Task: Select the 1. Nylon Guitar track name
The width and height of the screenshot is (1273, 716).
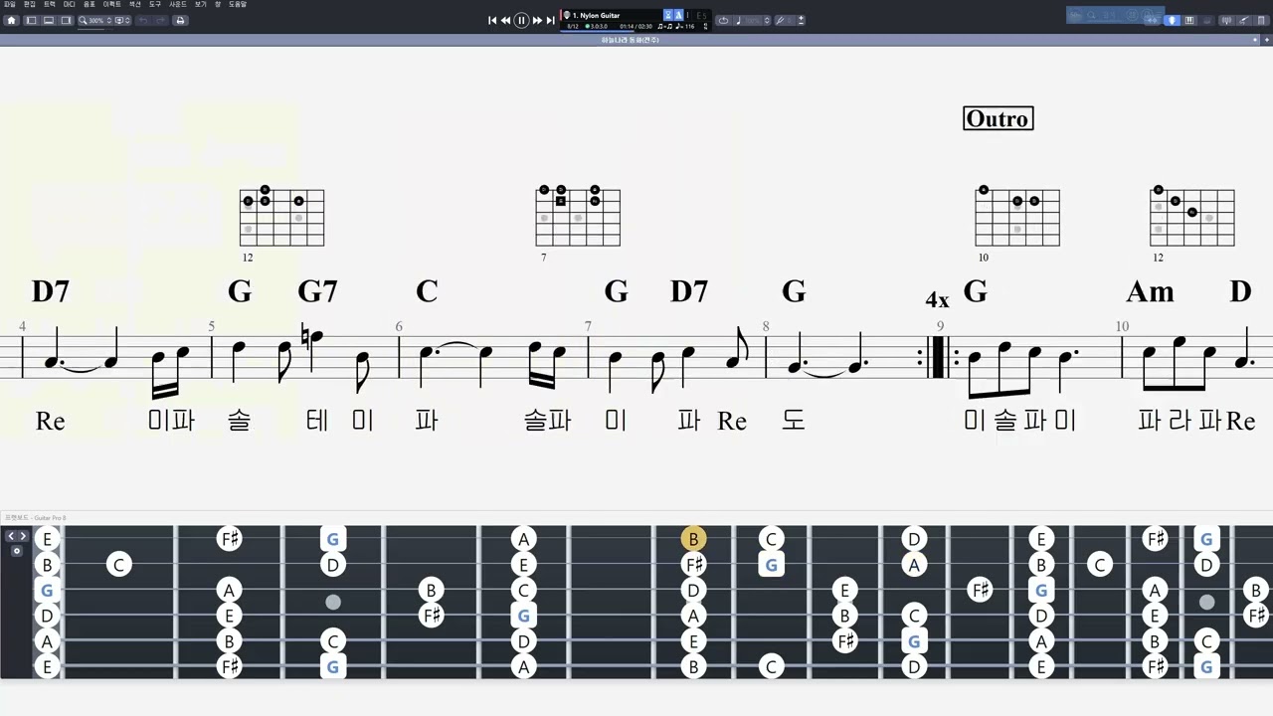Action: click(596, 15)
